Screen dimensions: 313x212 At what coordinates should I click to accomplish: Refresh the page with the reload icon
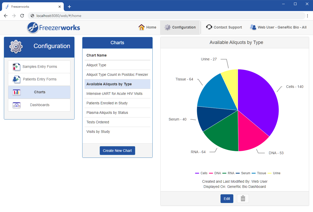click(x=22, y=16)
